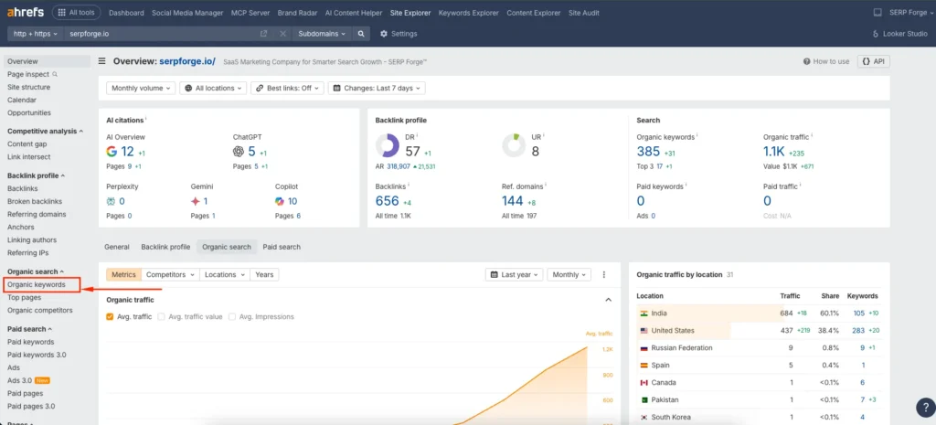Viewport: 936px width, 425px height.
Task: Click the search magnifier icon button
Action: (362, 34)
